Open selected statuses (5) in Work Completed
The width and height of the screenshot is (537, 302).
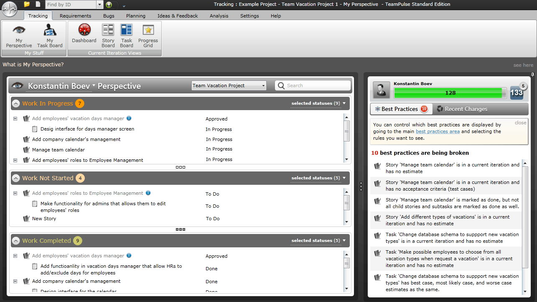[319, 241]
